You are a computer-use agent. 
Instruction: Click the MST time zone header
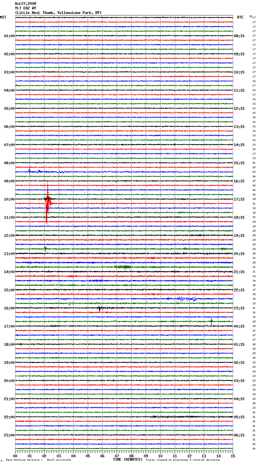(x=3, y=17)
